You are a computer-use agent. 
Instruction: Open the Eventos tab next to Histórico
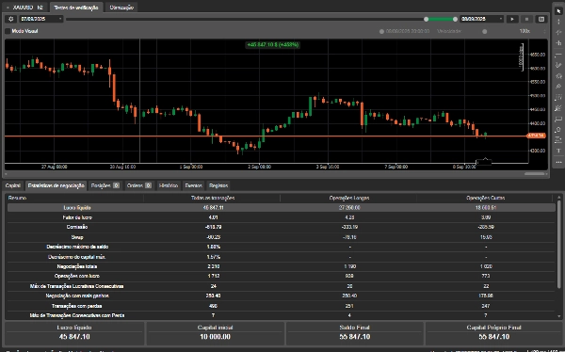coord(193,185)
